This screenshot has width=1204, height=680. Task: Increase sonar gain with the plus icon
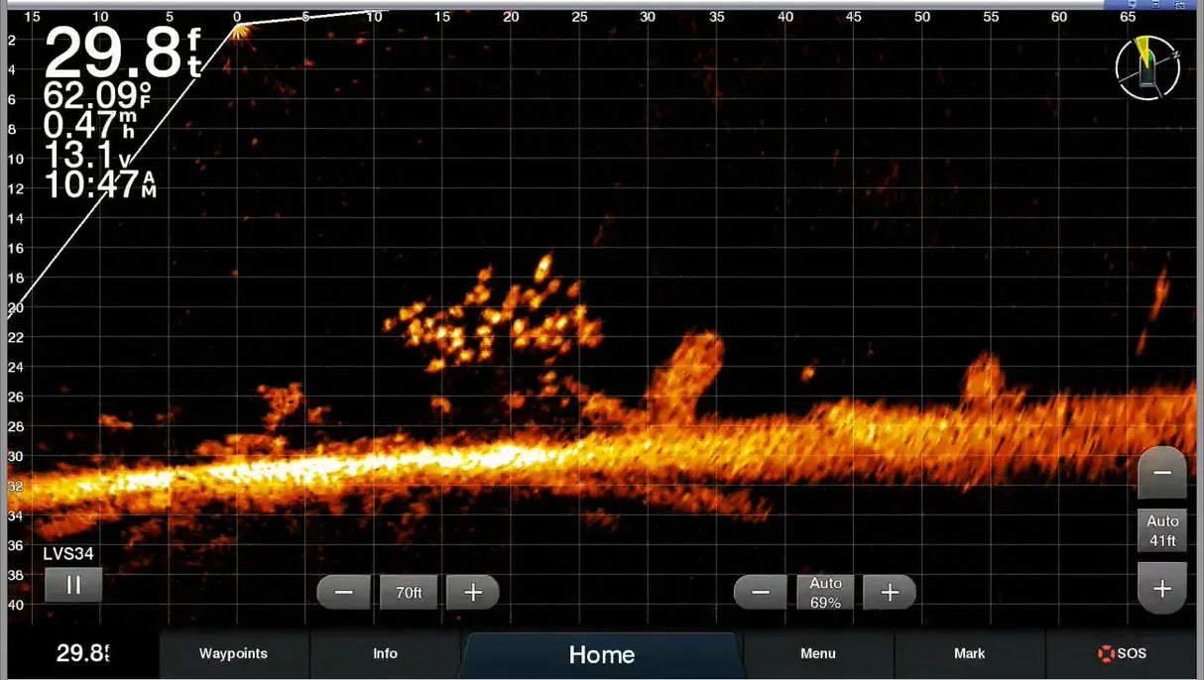click(x=890, y=592)
